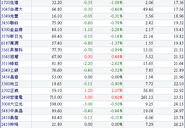The width and height of the screenshot is (185, 128).
Task: Open stock link 5349先豐
Action: click(10, 16)
